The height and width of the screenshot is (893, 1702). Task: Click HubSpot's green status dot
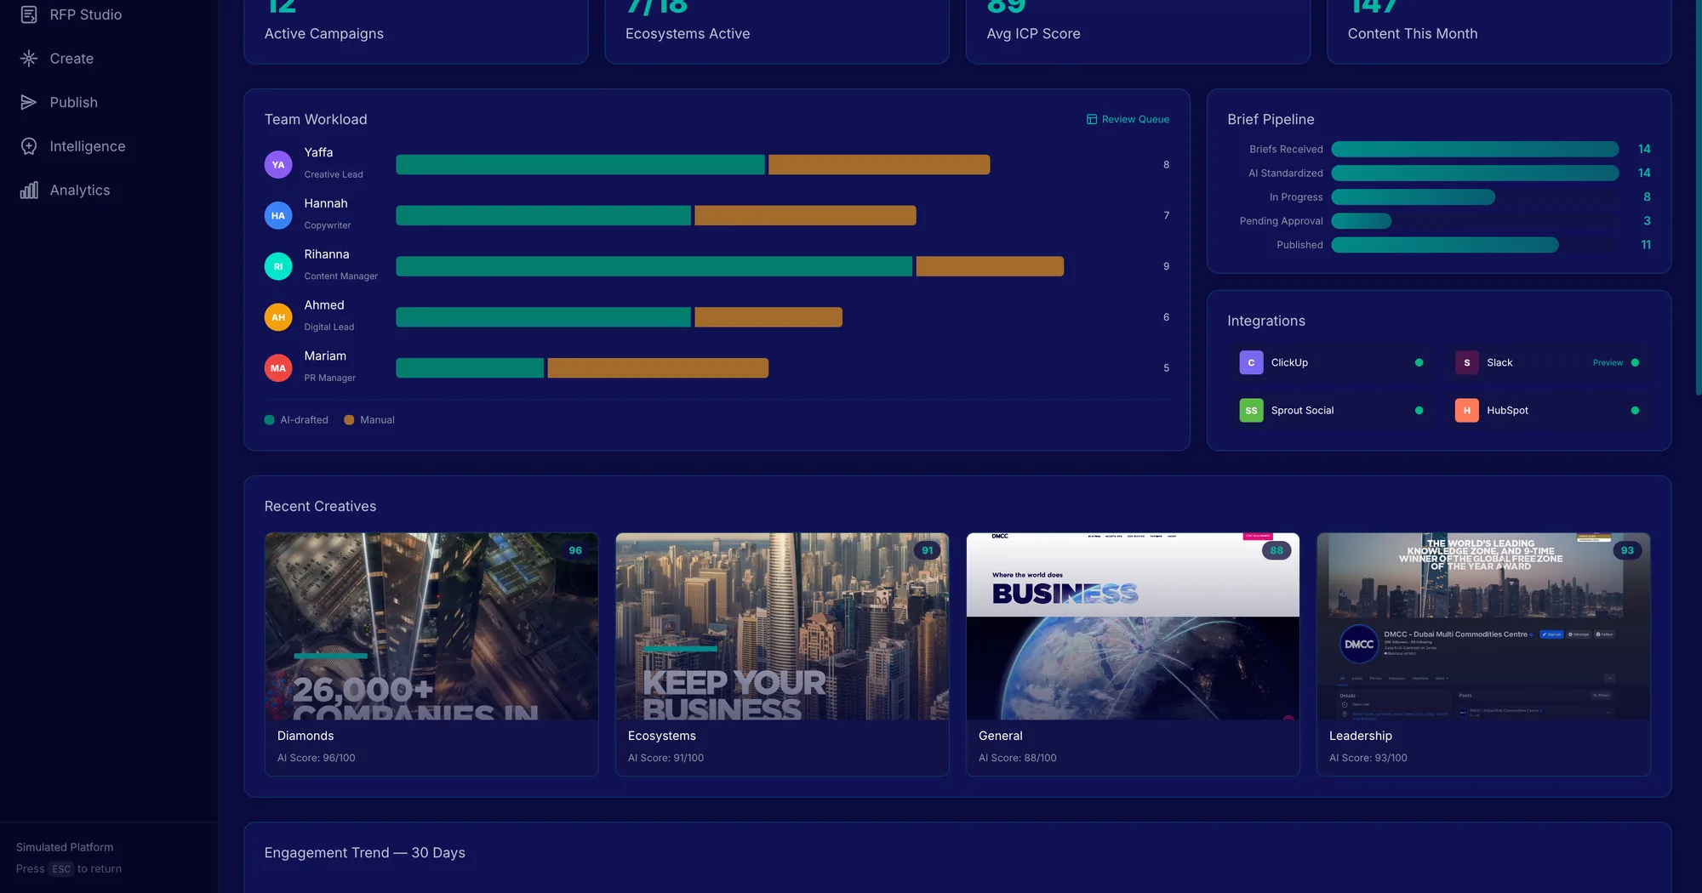[x=1635, y=410]
